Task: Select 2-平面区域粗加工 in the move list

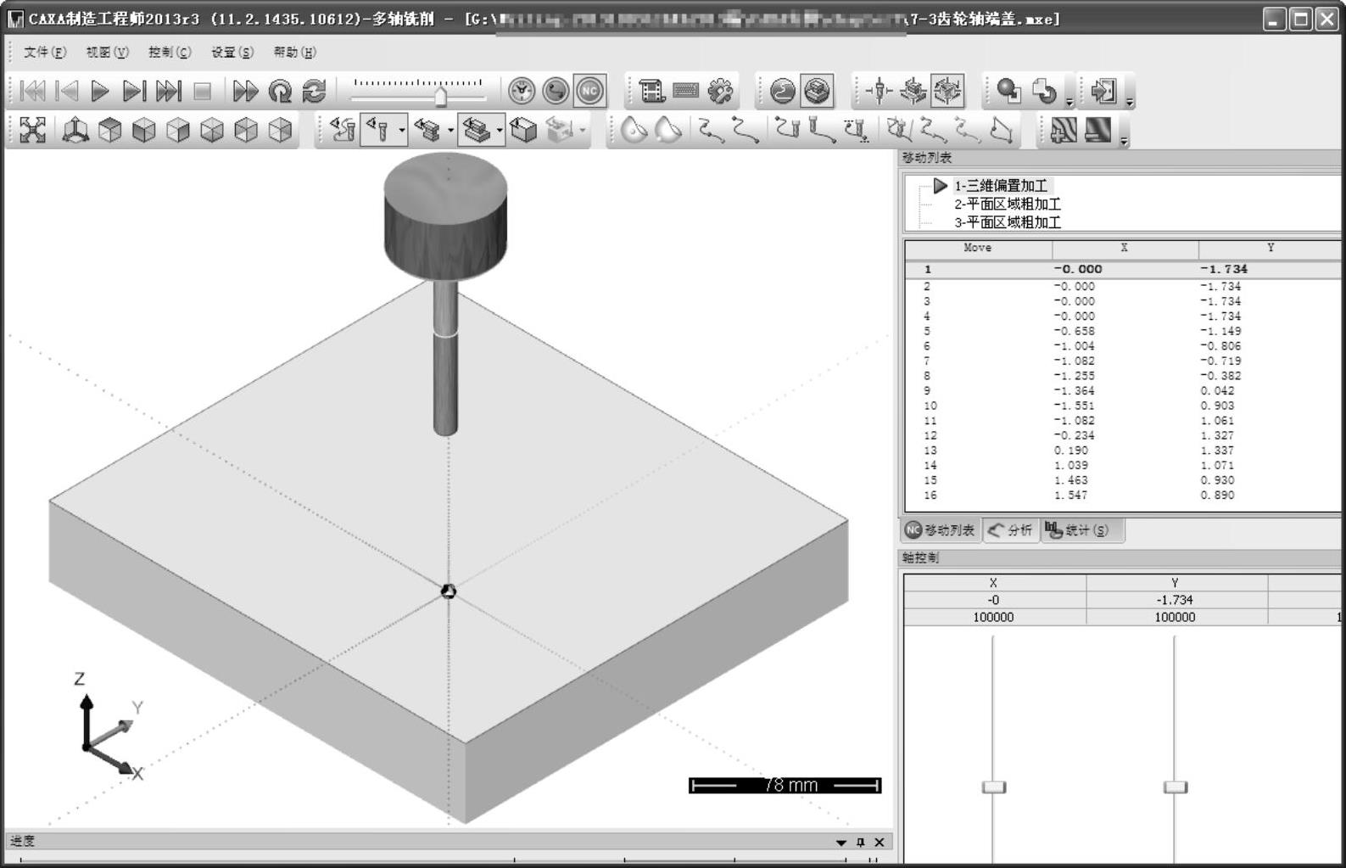Action: [x=1007, y=204]
